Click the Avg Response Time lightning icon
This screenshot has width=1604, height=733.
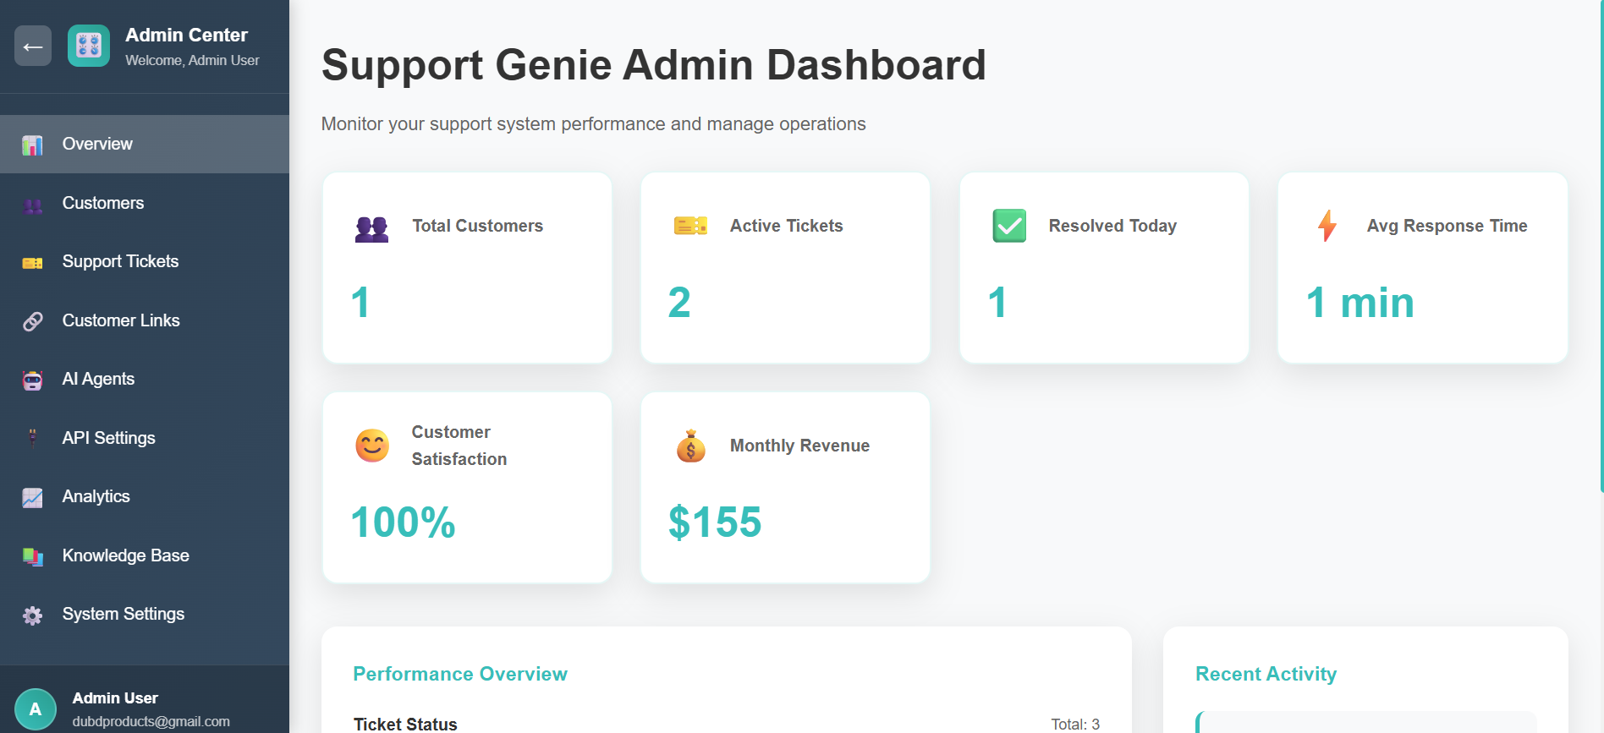tap(1327, 226)
